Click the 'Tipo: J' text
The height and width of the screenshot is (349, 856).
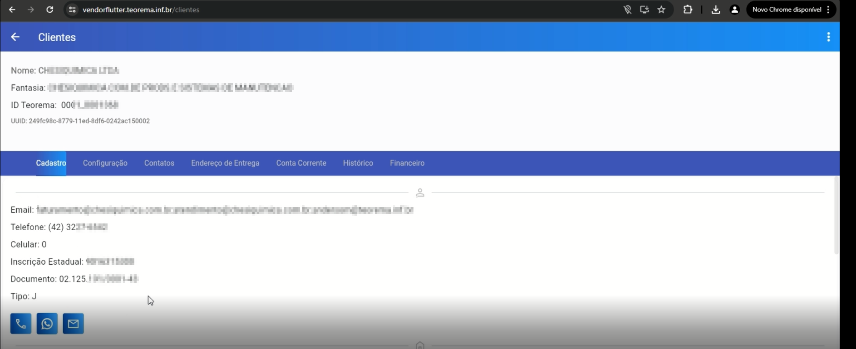coord(24,296)
